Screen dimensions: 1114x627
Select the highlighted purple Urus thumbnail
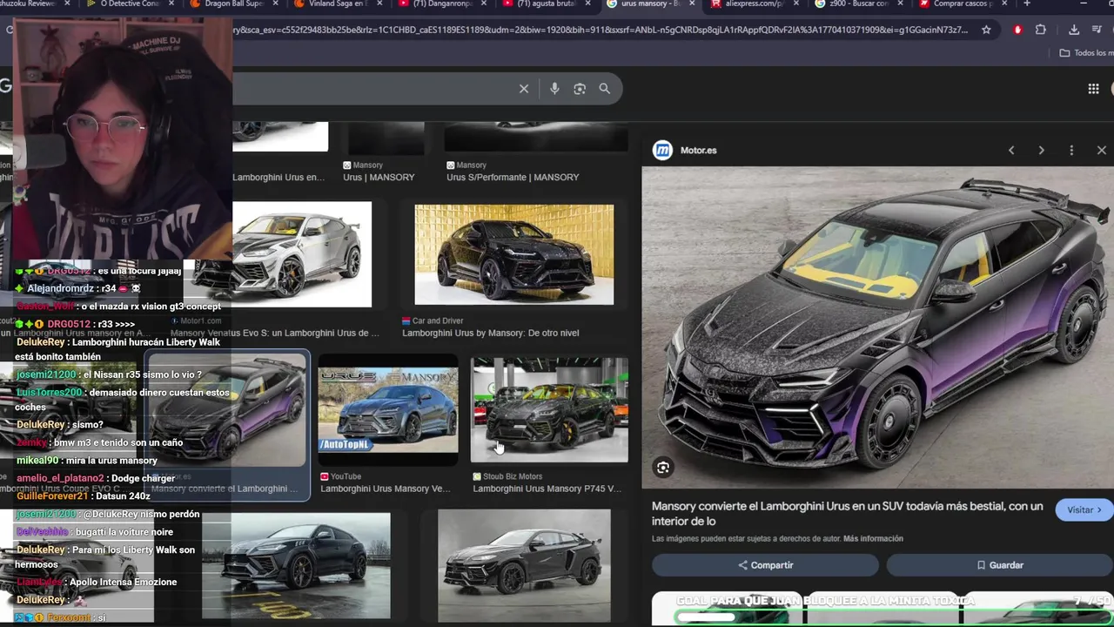229,409
